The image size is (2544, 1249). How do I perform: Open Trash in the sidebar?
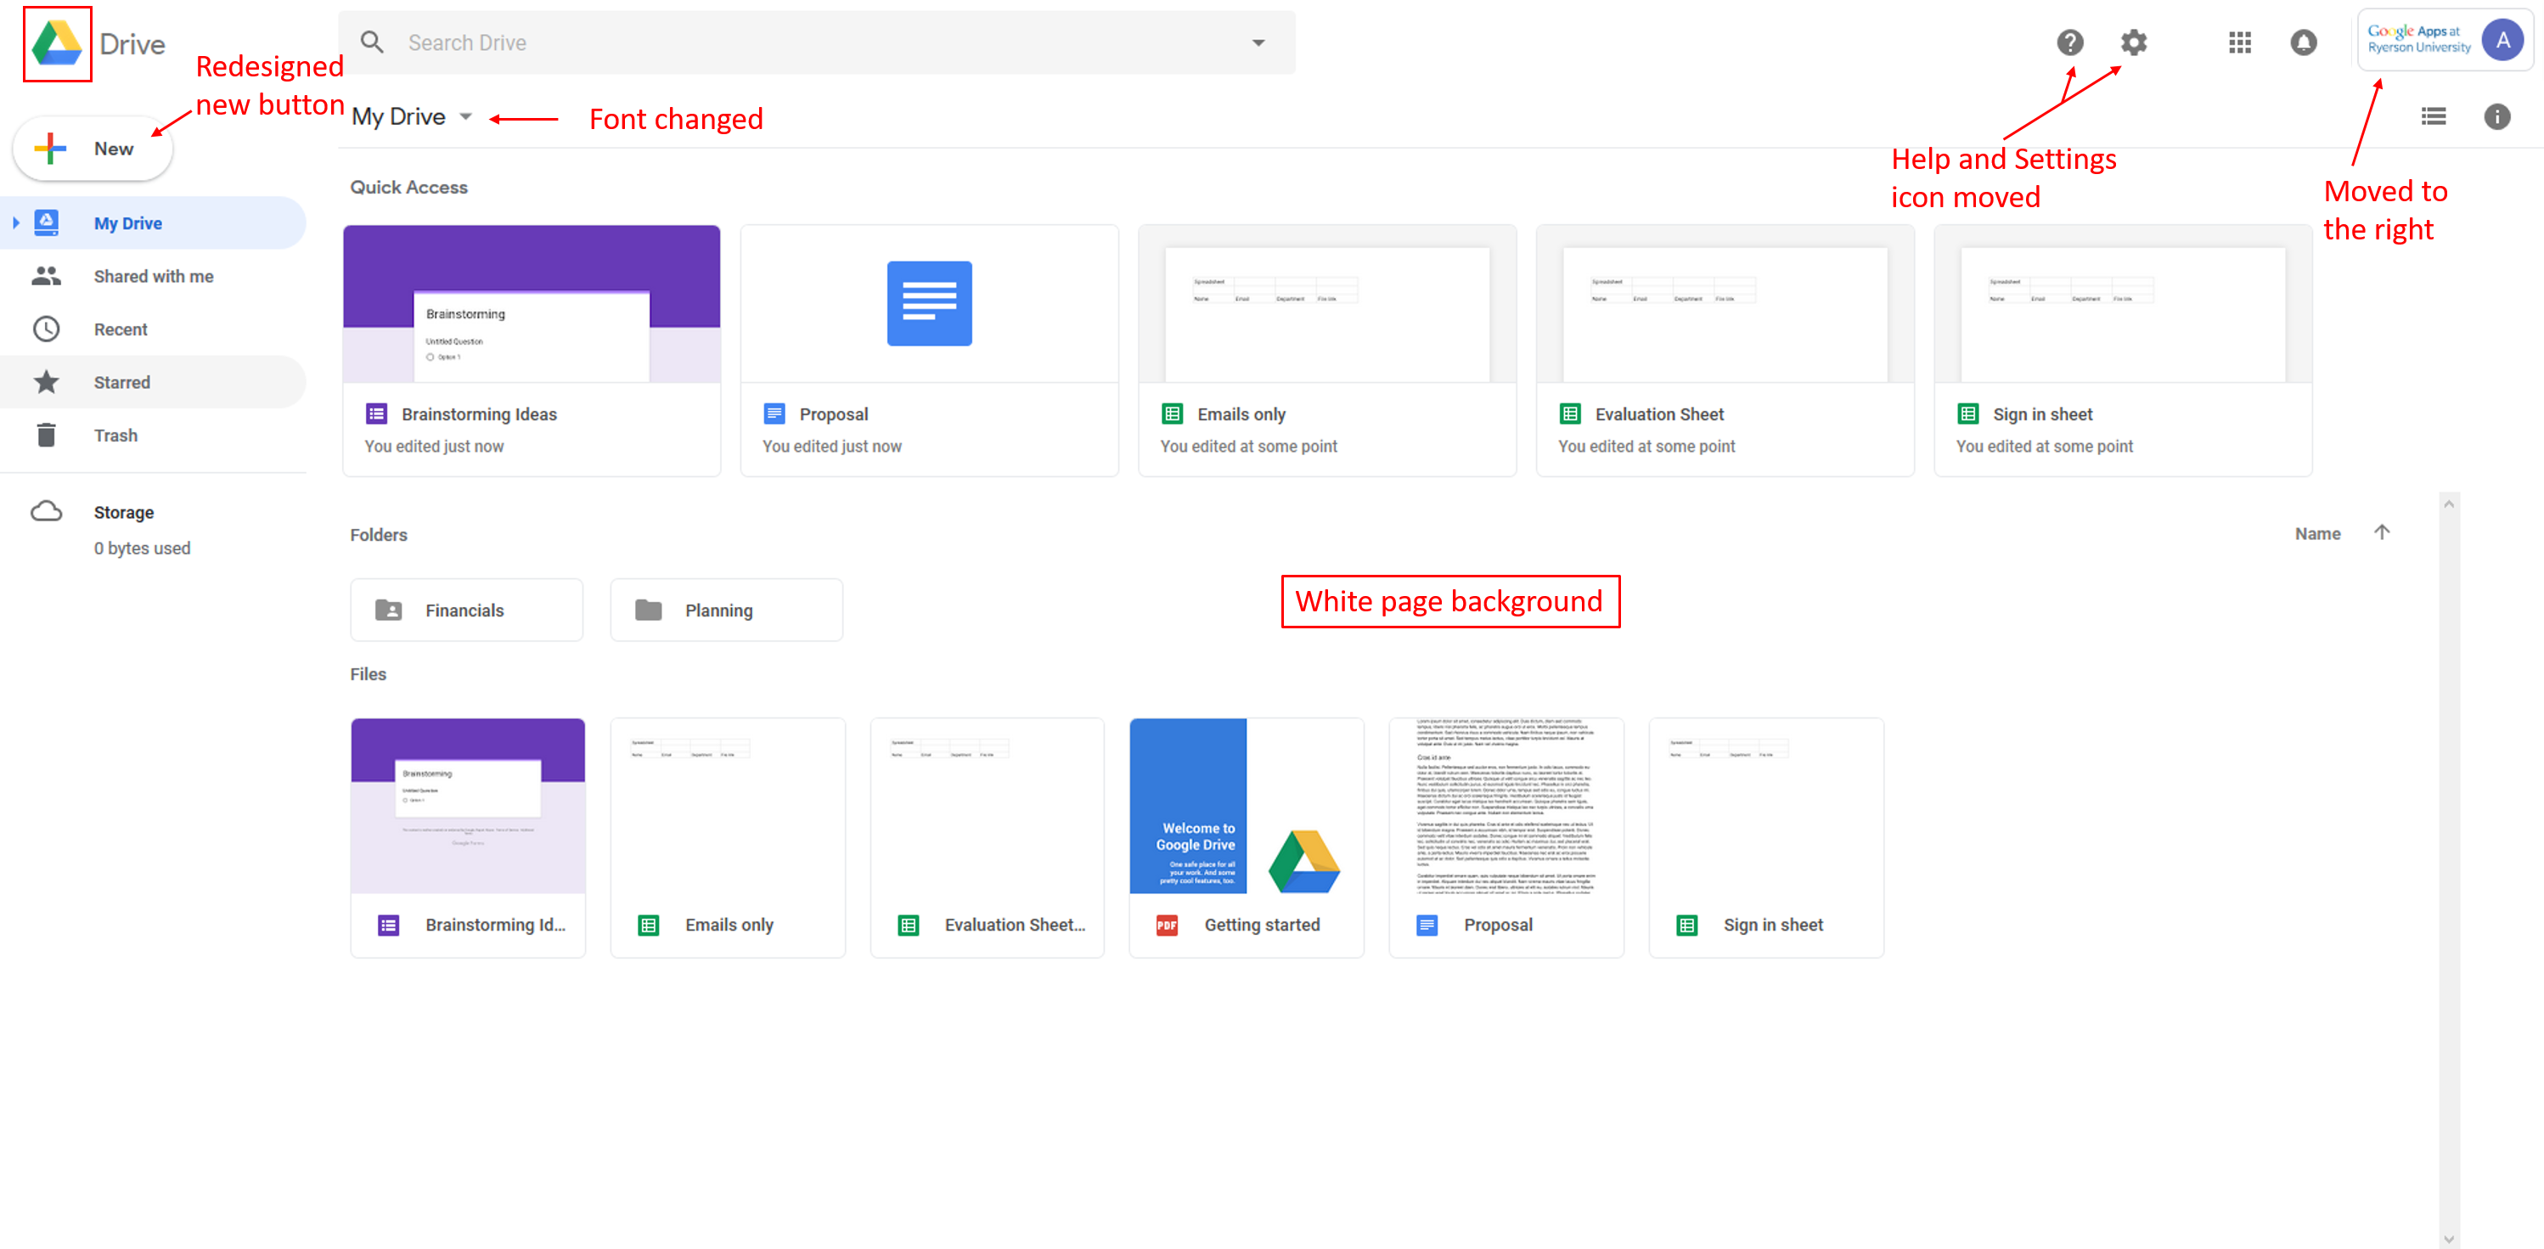pyautogui.click(x=153, y=436)
